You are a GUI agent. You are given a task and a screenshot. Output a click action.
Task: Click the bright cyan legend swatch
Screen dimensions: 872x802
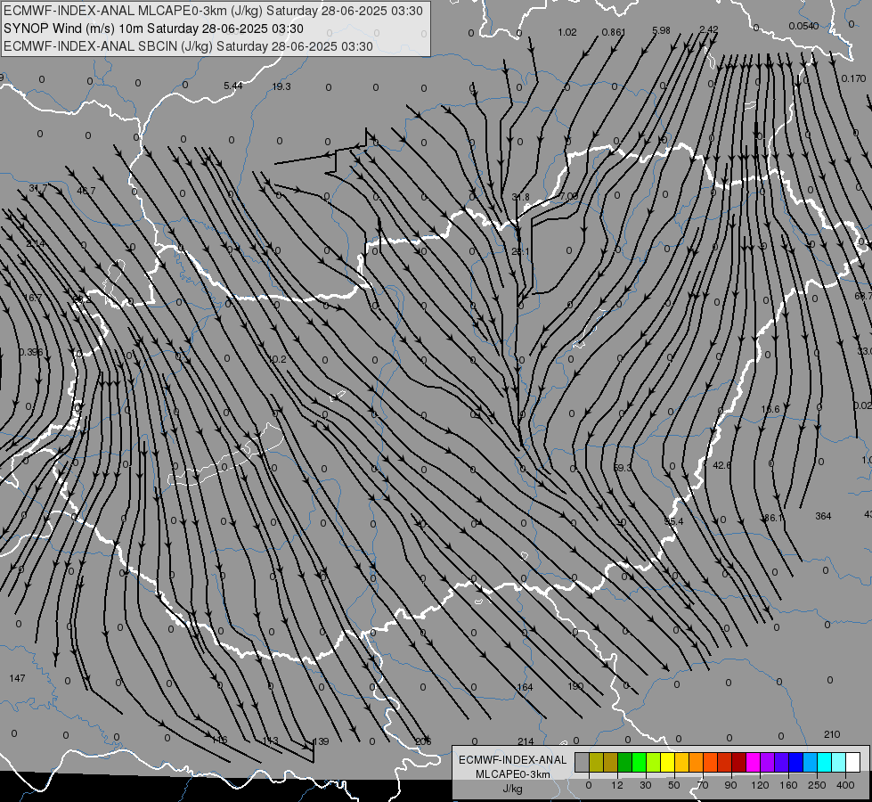[x=825, y=762]
